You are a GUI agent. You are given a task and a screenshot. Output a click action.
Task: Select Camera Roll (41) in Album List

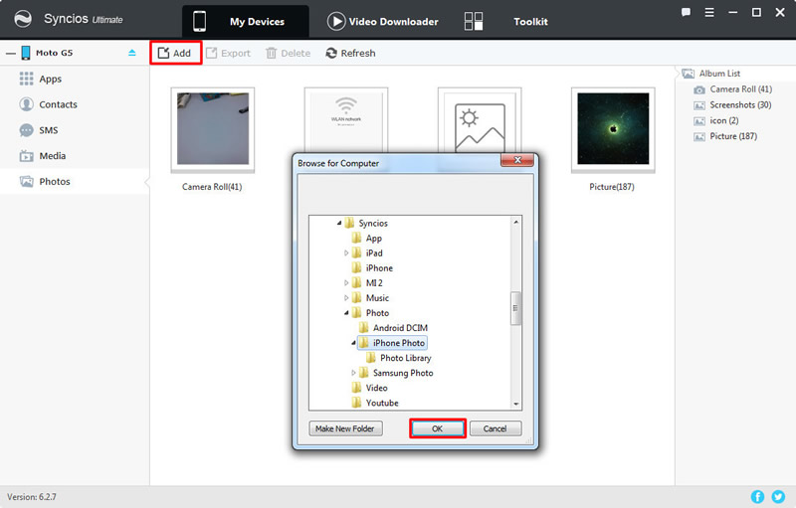732,89
